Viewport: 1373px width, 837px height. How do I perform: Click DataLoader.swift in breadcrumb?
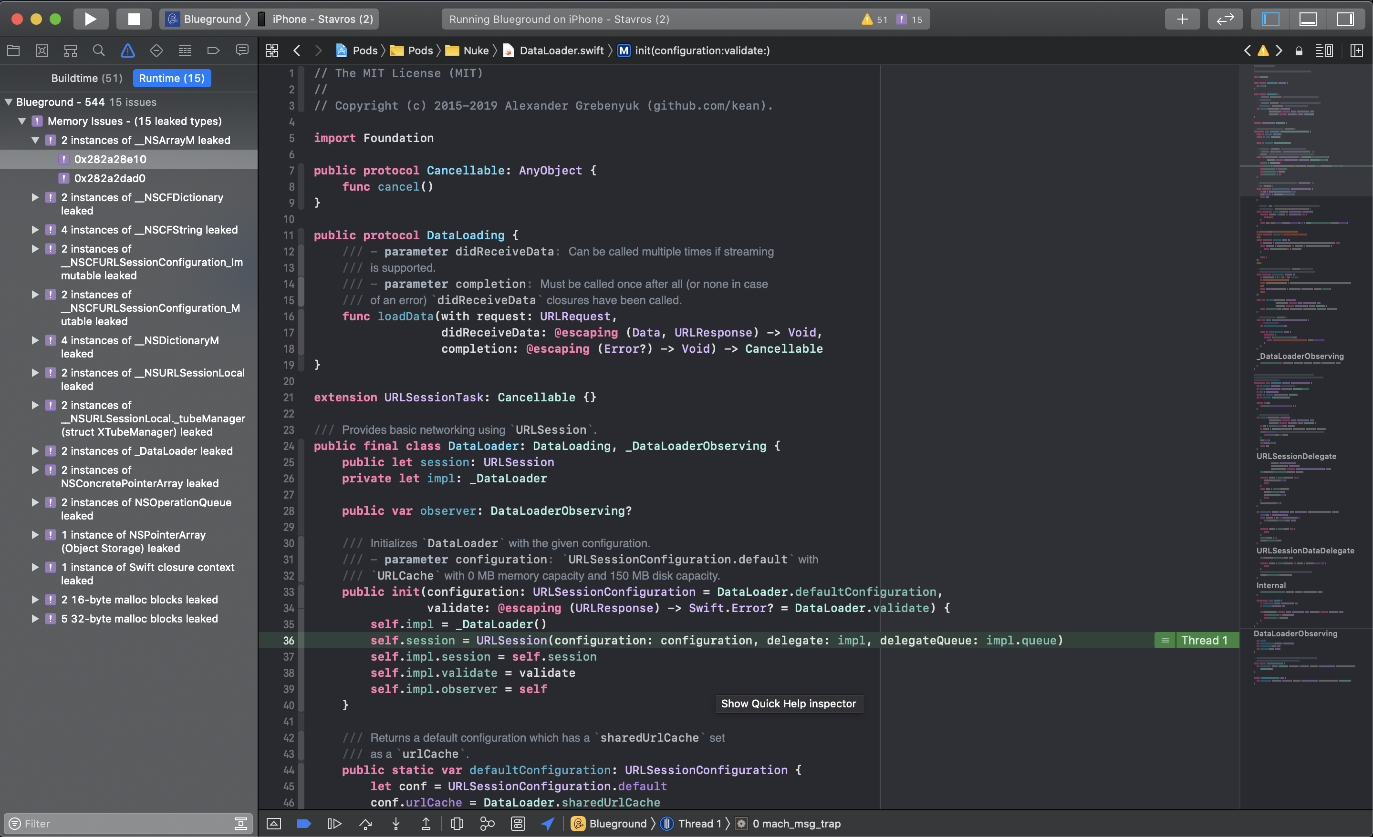tap(553, 51)
